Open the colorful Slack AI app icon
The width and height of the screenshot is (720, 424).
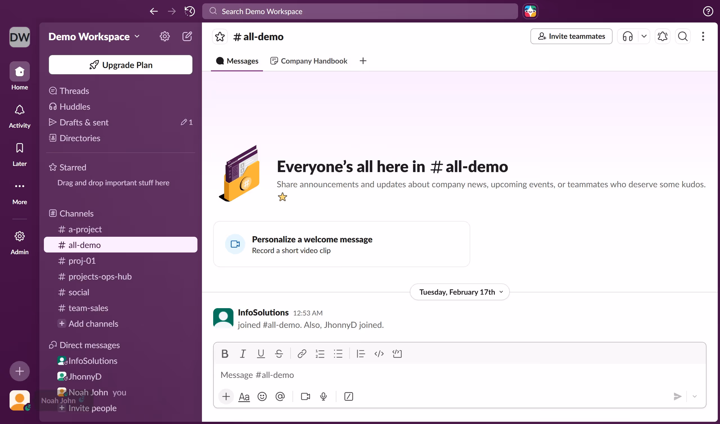click(530, 12)
